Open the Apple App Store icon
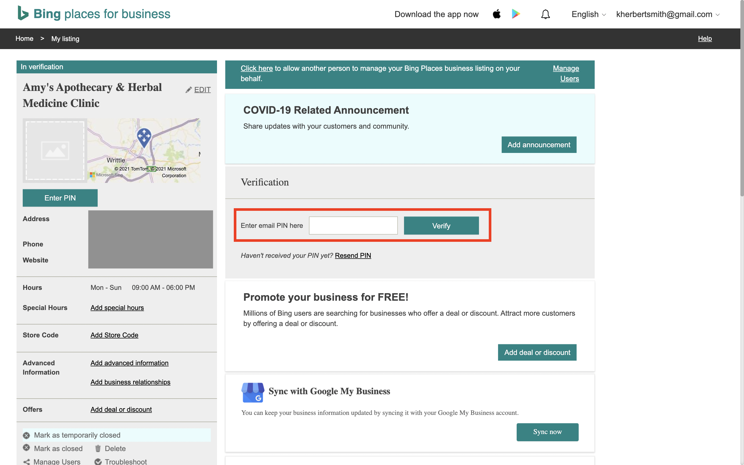The width and height of the screenshot is (744, 465). [497, 14]
